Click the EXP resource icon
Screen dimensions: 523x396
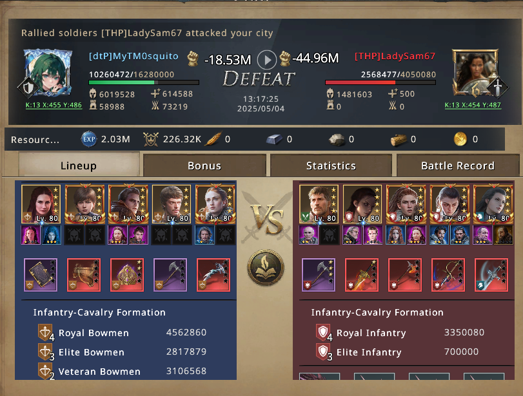[89, 139]
